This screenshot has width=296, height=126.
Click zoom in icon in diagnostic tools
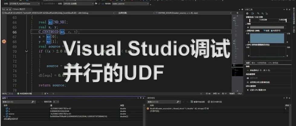point(258,13)
